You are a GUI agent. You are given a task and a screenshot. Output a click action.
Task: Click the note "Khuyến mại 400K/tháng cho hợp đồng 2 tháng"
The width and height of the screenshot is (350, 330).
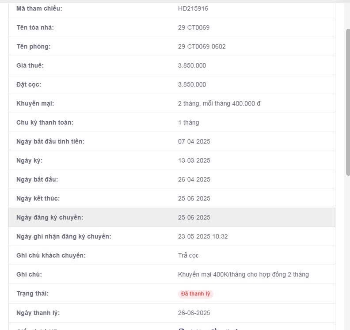[x=243, y=274]
